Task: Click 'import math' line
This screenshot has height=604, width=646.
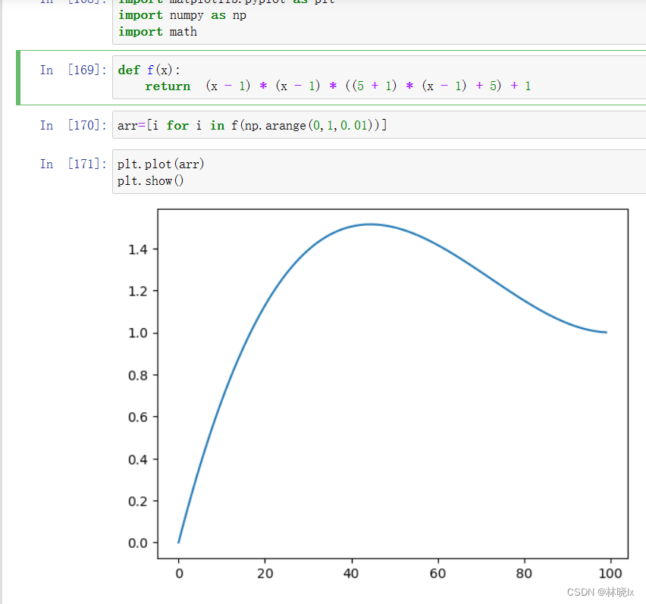Action: click(x=158, y=32)
